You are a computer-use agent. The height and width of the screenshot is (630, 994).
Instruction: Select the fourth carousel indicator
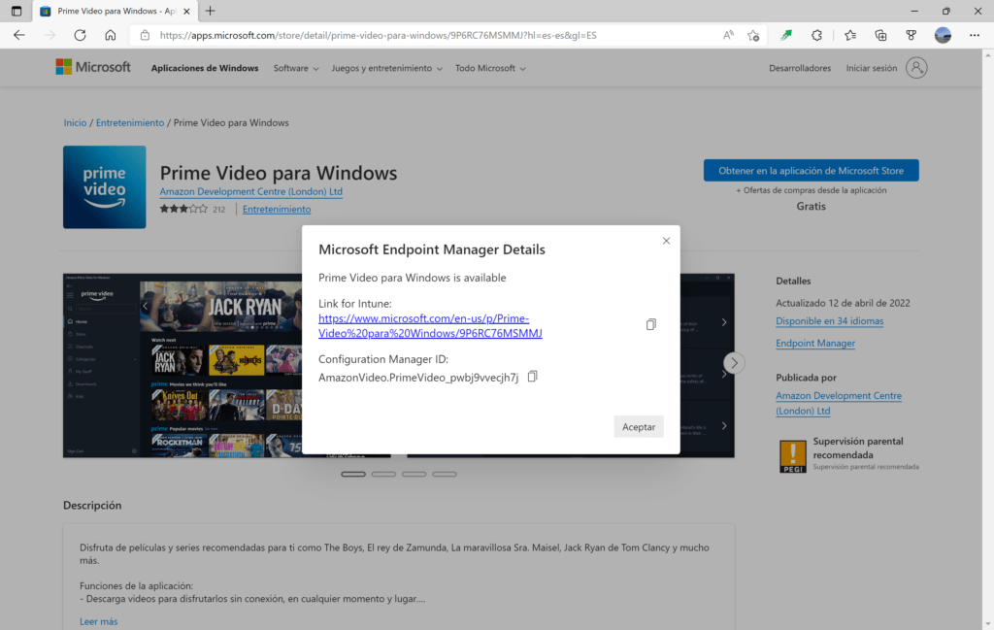coord(445,474)
